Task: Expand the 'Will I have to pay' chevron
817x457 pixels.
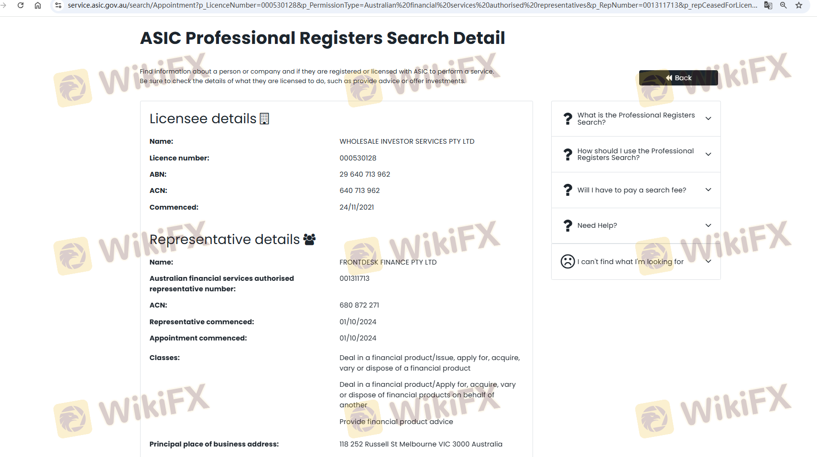Action: tap(708, 190)
